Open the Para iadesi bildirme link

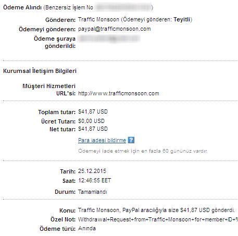pos(102,140)
